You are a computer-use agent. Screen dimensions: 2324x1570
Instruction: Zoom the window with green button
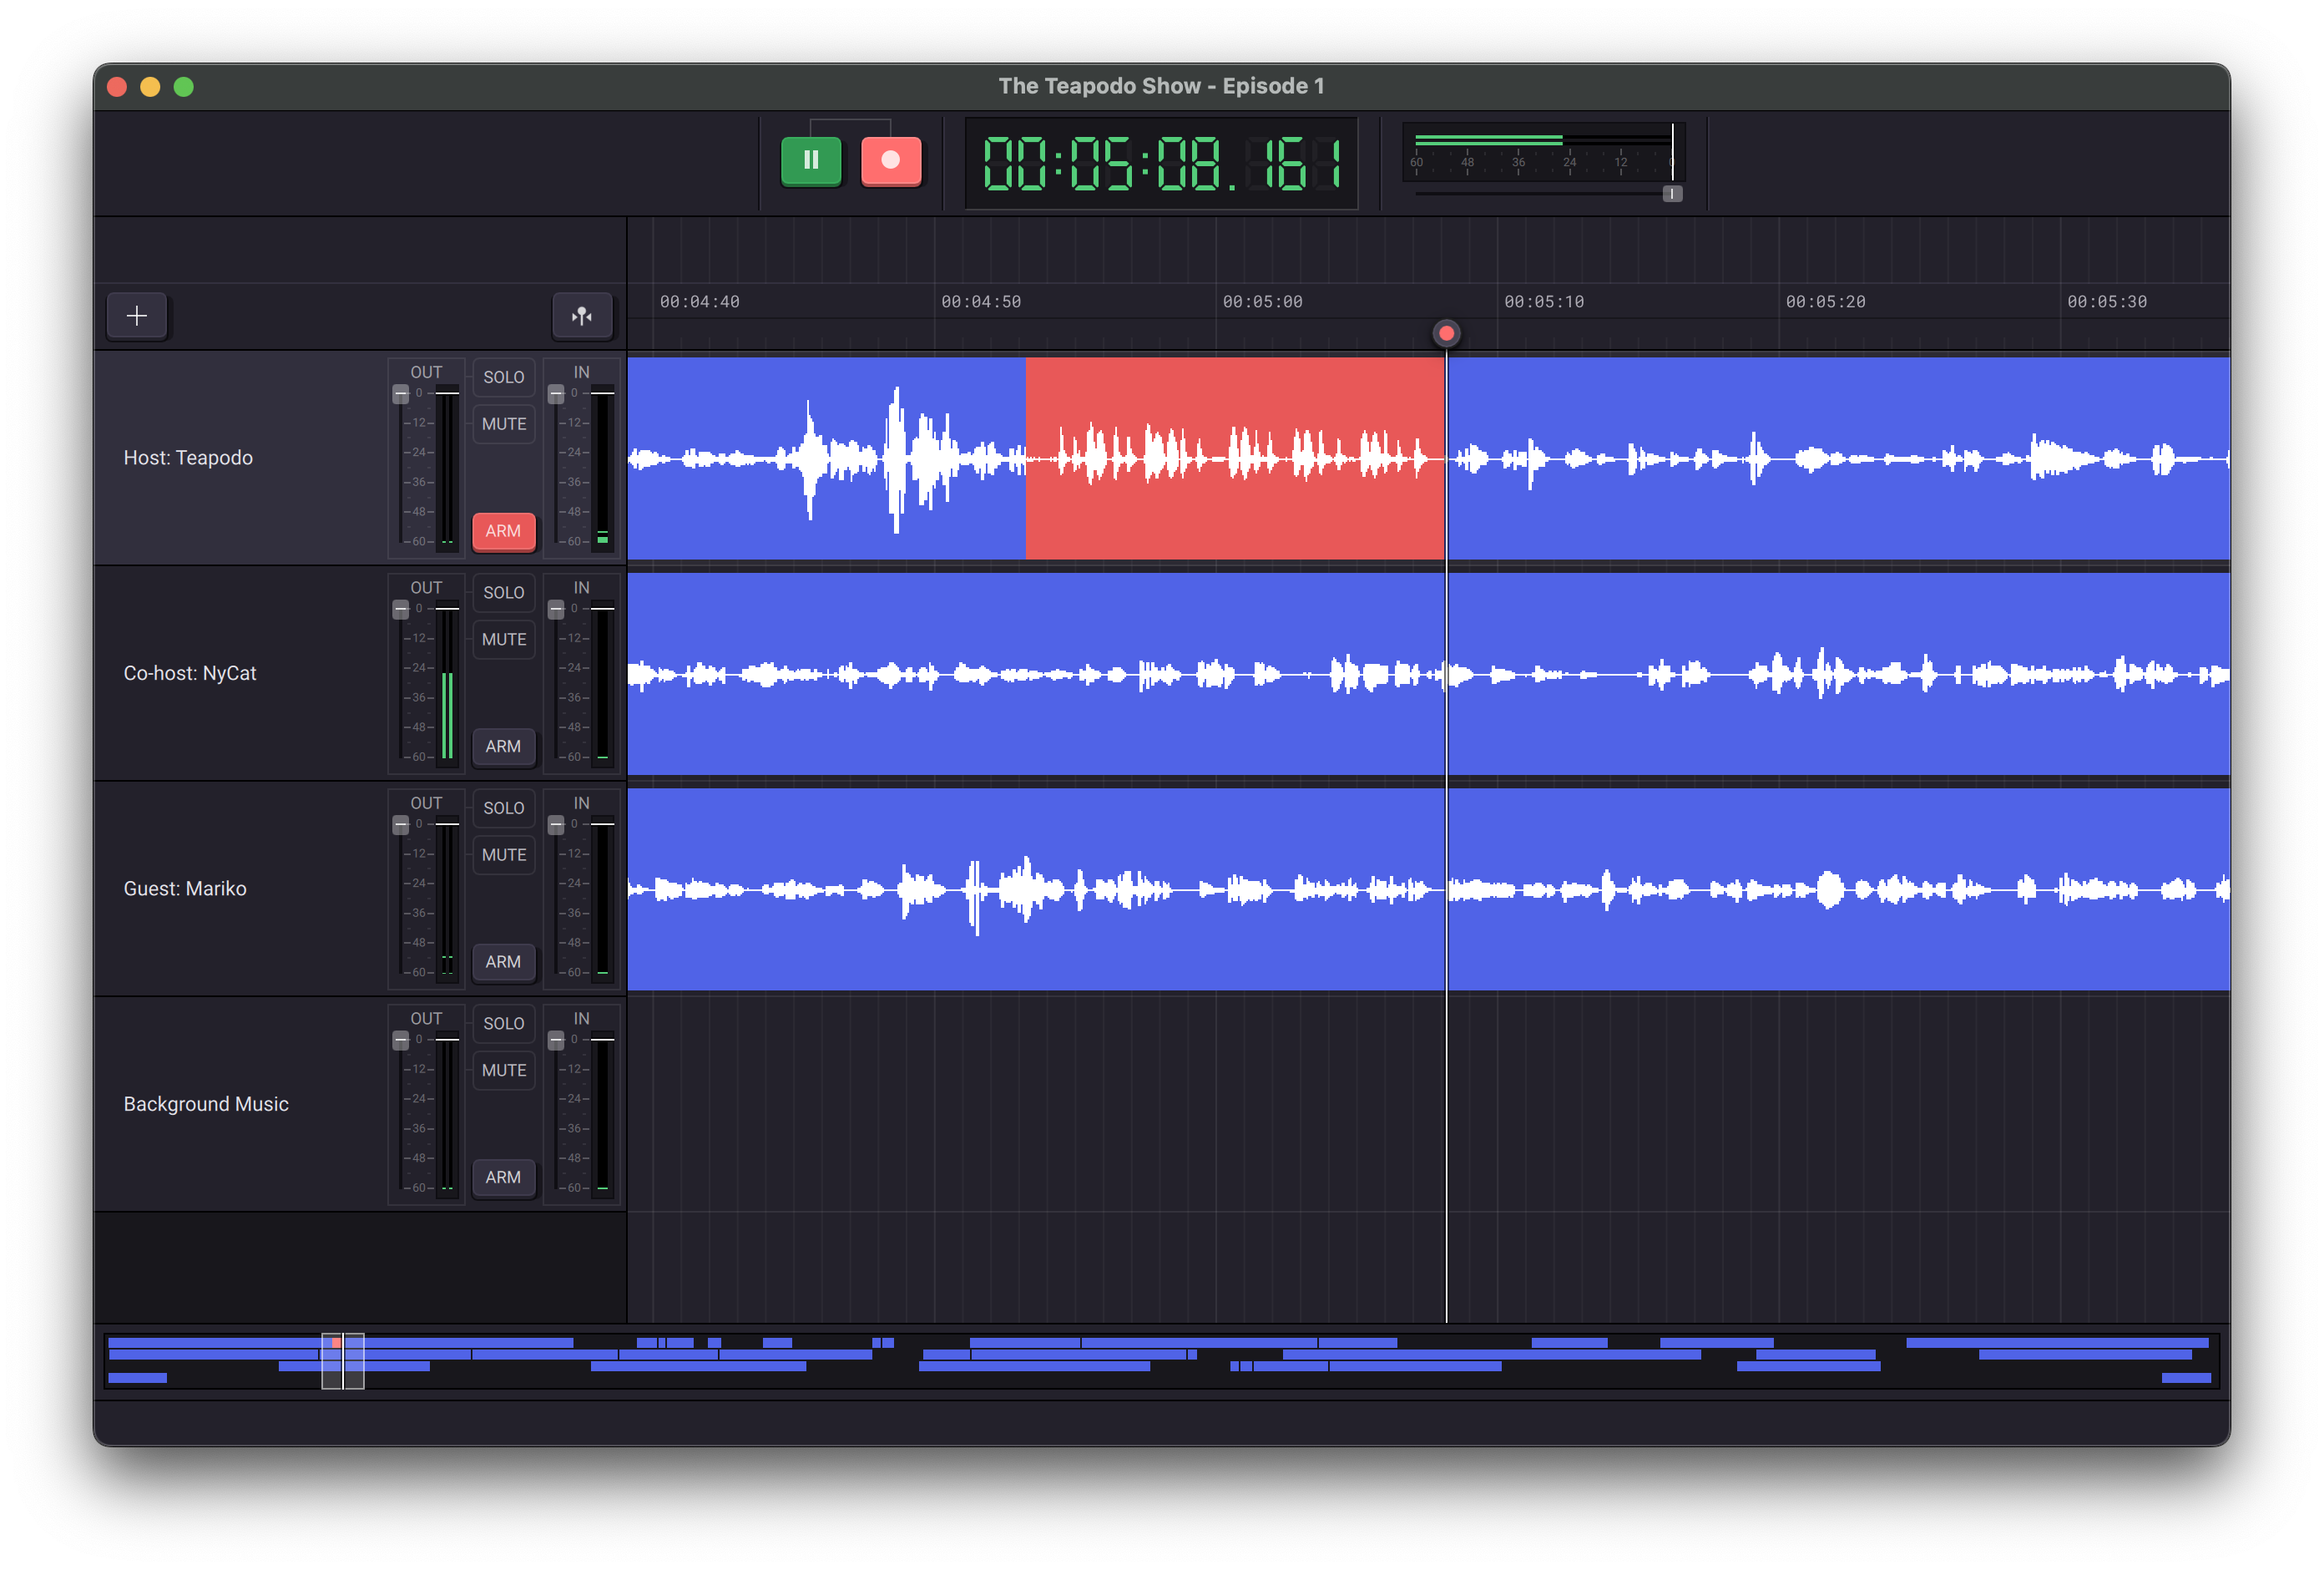click(x=184, y=87)
